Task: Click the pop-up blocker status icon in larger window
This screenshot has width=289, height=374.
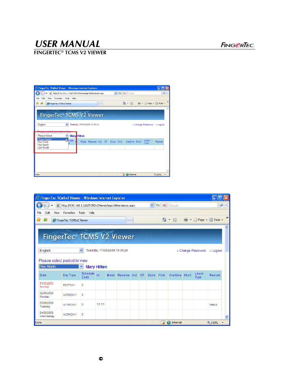Action: click(x=163, y=323)
